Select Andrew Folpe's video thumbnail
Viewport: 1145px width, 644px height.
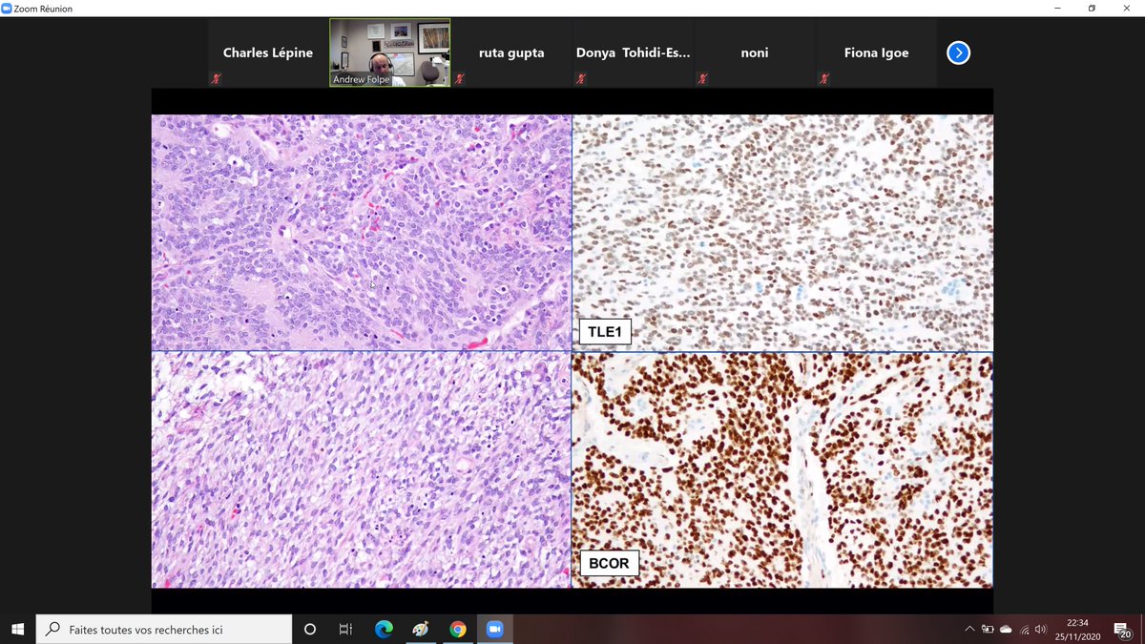[x=389, y=52]
